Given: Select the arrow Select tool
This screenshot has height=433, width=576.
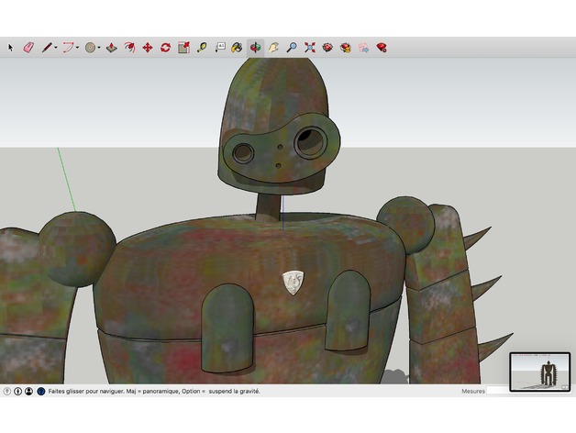Looking at the screenshot, I should 10,48.
